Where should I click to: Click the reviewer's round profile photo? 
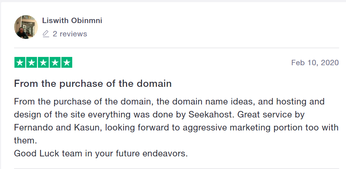26,27
